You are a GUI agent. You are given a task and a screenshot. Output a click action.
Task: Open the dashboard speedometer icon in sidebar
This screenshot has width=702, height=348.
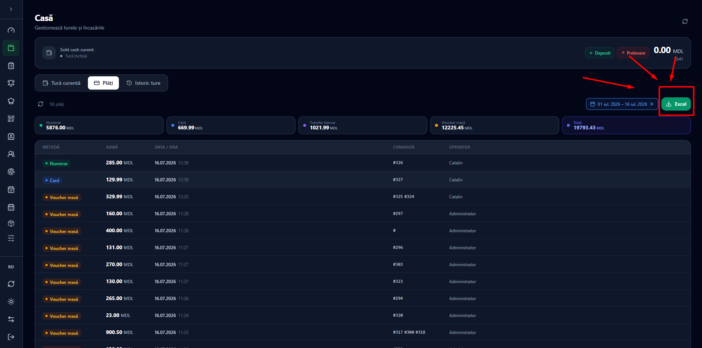point(11,30)
